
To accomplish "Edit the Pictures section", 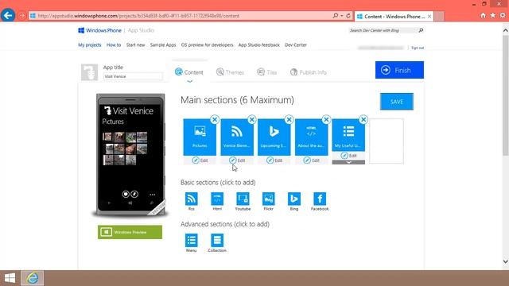I will point(200,160).
